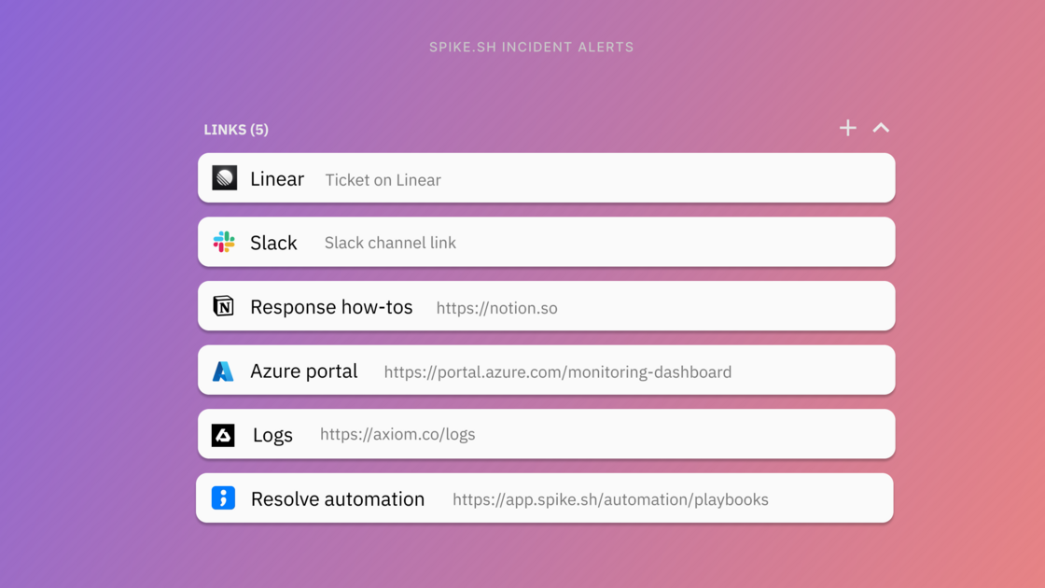Click the Spike.sh Resolve automation icon
1045x588 pixels.
(x=224, y=498)
